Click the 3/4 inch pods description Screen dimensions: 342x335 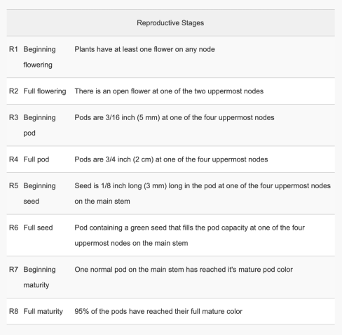click(x=171, y=159)
